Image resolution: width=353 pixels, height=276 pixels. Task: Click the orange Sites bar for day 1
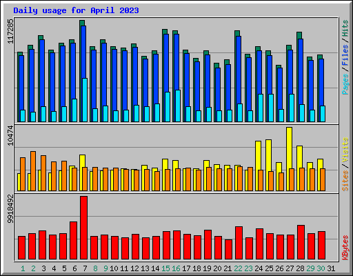[23, 174]
